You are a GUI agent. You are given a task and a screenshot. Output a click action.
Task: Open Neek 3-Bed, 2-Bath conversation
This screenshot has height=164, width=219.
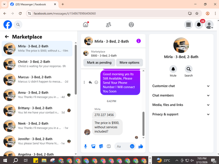[x=37, y=126]
